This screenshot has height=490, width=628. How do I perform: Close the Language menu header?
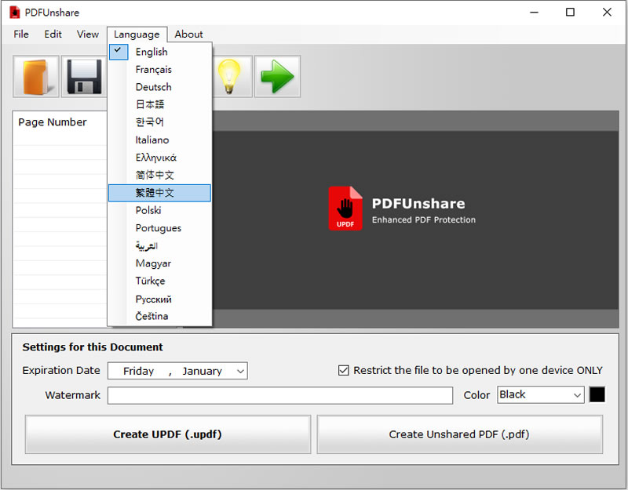[x=137, y=34]
